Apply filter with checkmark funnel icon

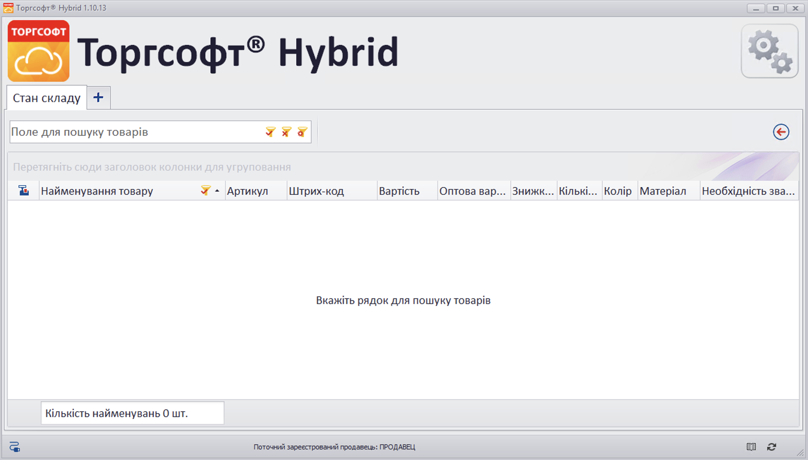coord(270,132)
